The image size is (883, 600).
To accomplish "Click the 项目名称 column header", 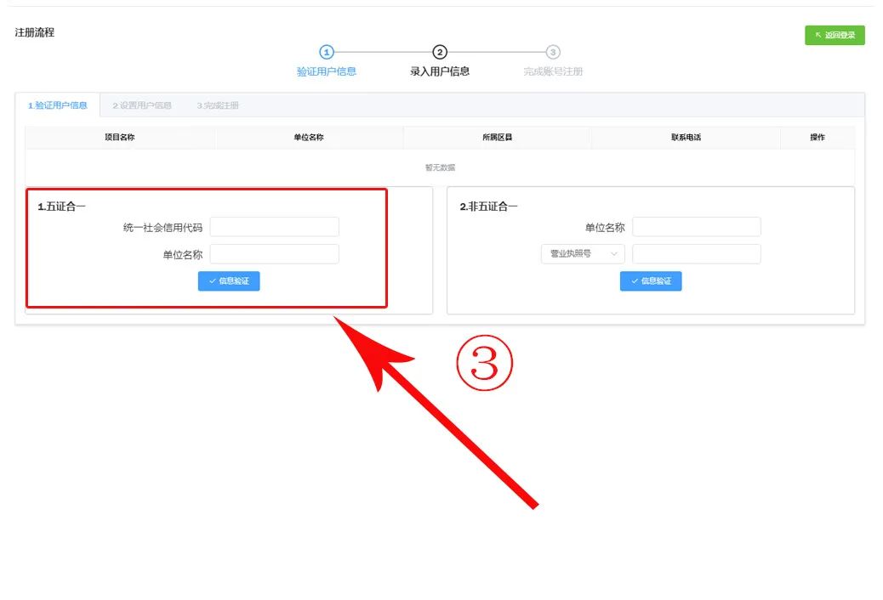I will [x=120, y=138].
